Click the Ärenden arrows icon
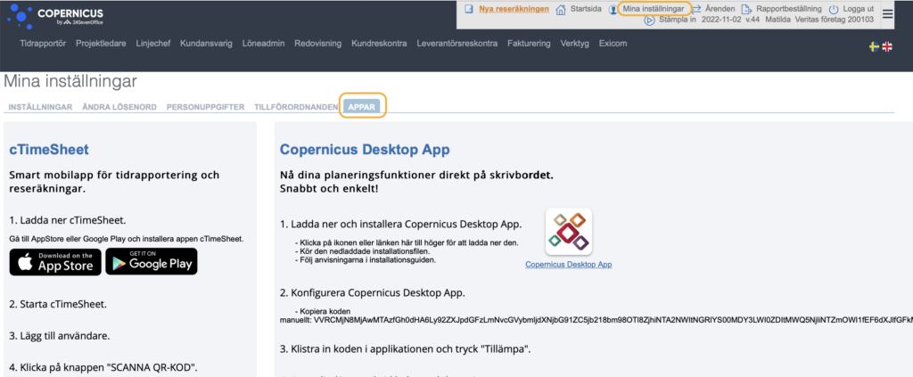Viewport: 913px width, 377px height. [x=696, y=9]
